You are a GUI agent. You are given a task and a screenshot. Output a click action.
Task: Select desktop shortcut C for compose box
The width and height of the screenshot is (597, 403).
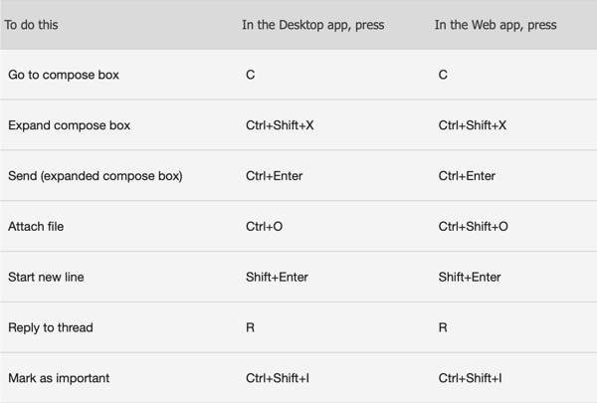[250, 75]
